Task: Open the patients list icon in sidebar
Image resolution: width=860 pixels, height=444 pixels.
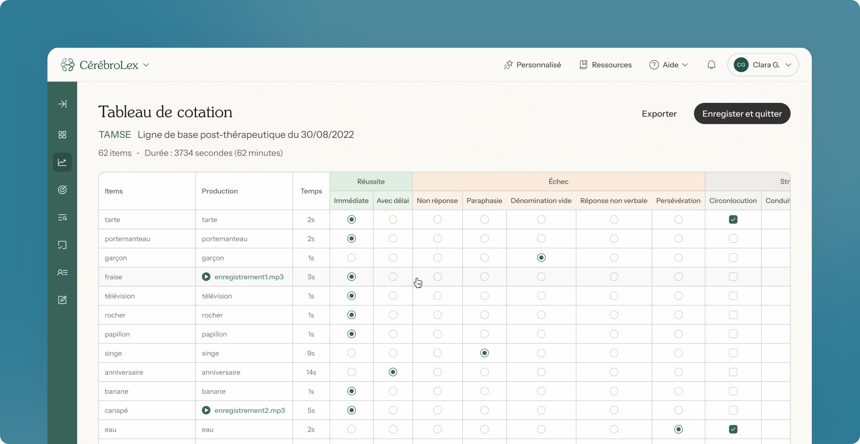Action: [62, 272]
